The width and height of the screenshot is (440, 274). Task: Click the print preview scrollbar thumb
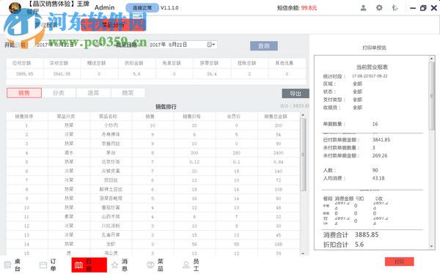click(432, 96)
